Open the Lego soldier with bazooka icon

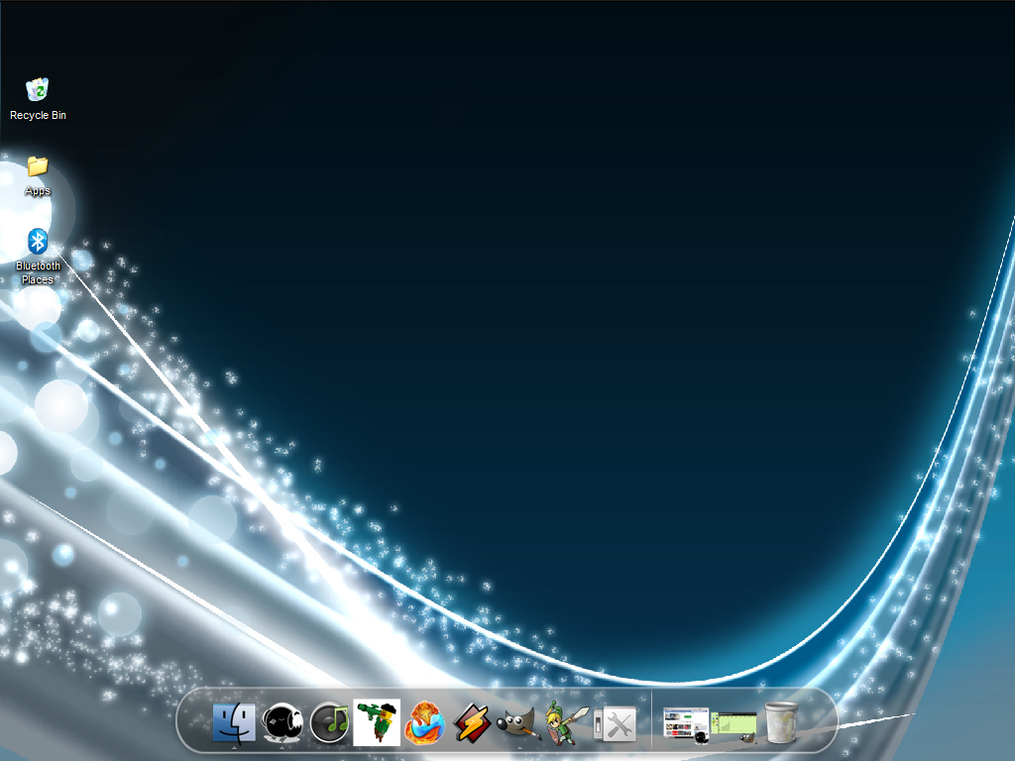(377, 722)
